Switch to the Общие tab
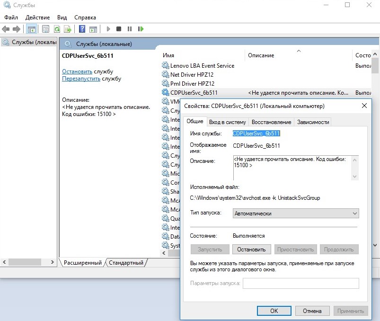 click(195, 121)
